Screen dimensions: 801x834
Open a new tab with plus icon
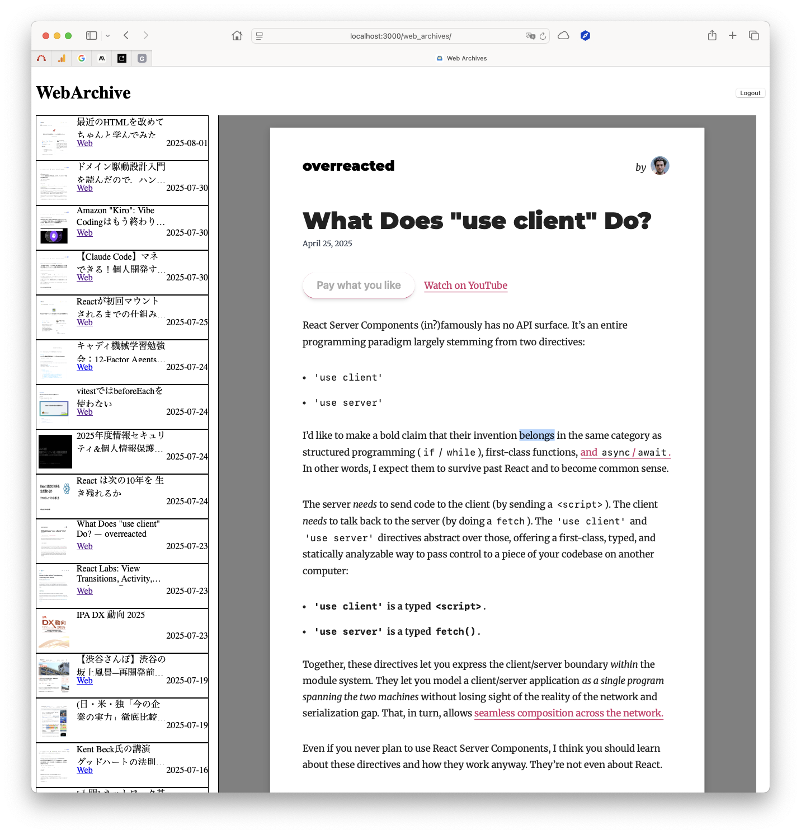coord(733,36)
